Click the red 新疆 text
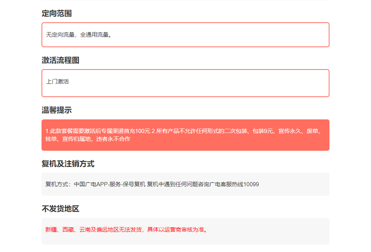Viewport: 371px width, 252px height. [51, 230]
